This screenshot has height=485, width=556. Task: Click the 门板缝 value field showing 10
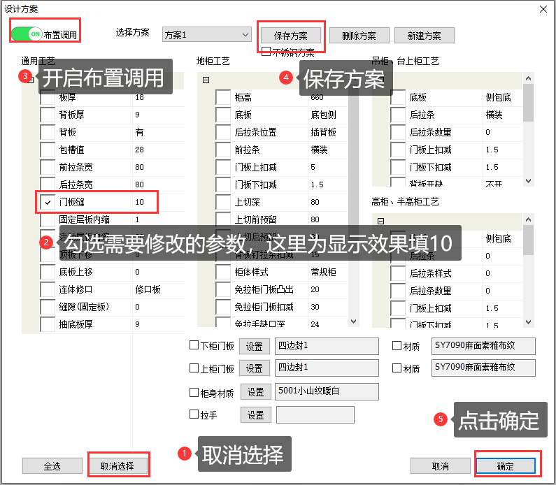pyautogui.click(x=145, y=202)
